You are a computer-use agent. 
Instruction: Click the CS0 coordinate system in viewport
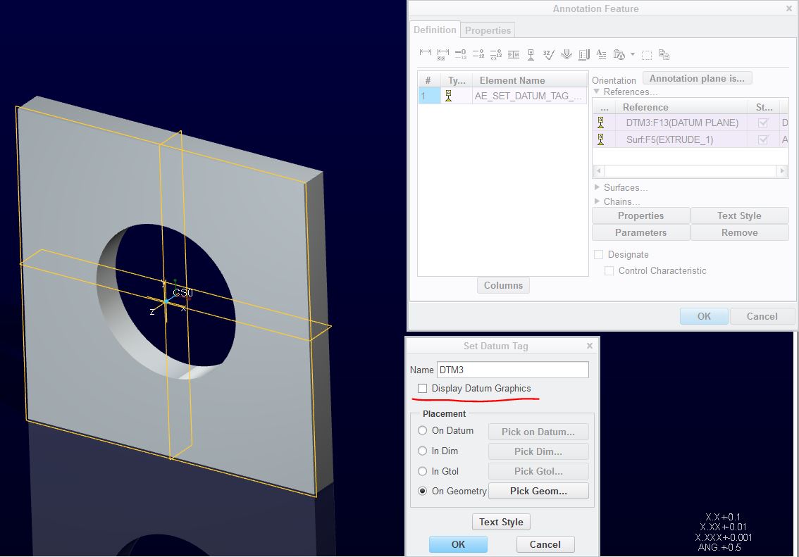[182, 293]
